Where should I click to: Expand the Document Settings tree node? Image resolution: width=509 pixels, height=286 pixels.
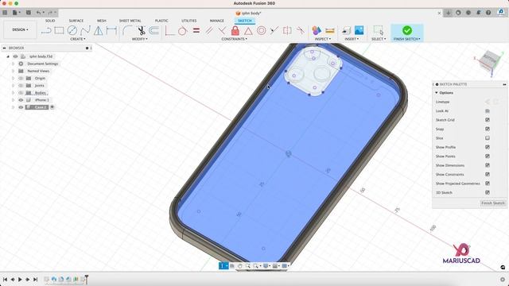[x=14, y=64]
